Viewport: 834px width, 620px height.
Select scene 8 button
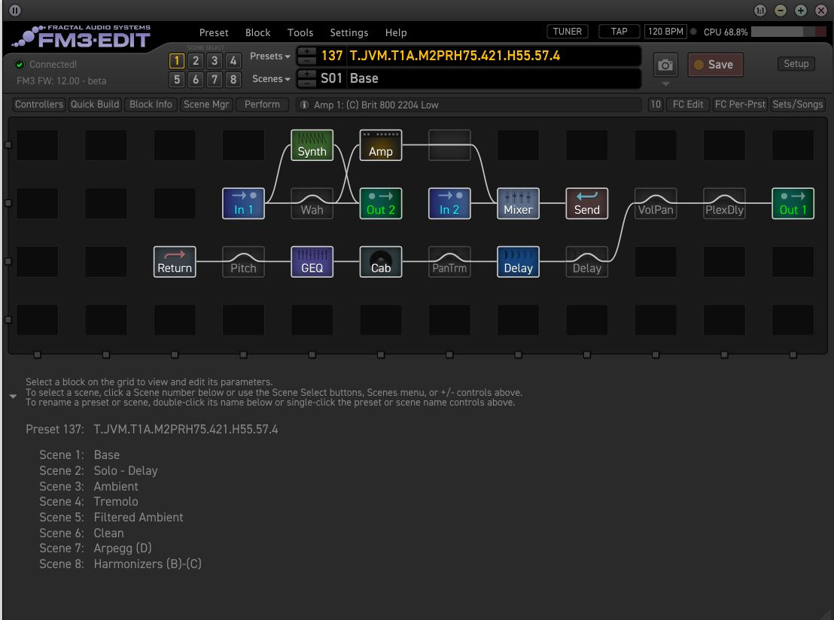coord(233,80)
